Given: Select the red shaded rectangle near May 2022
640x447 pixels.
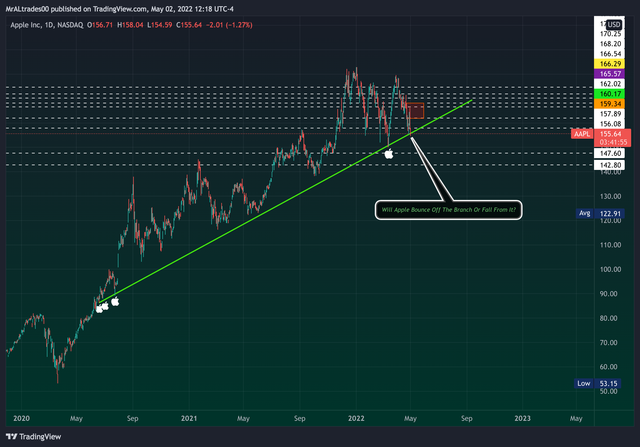Looking at the screenshot, I should tap(415, 111).
